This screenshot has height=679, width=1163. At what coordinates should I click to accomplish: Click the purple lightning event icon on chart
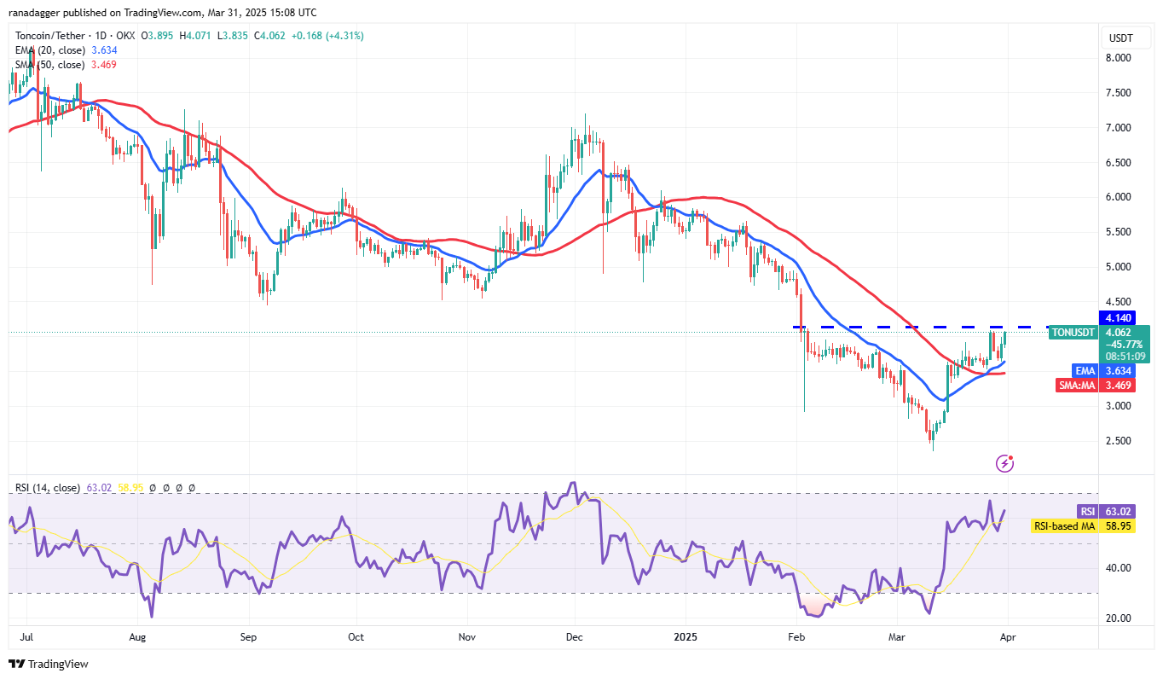(x=1004, y=461)
